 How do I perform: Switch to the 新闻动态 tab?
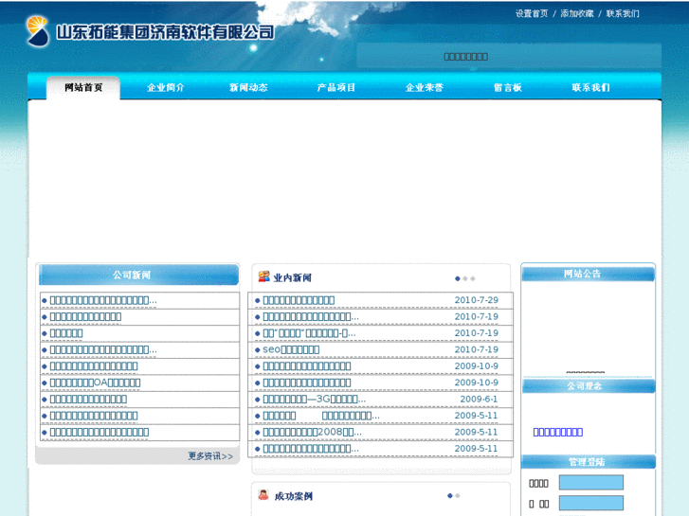[248, 87]
